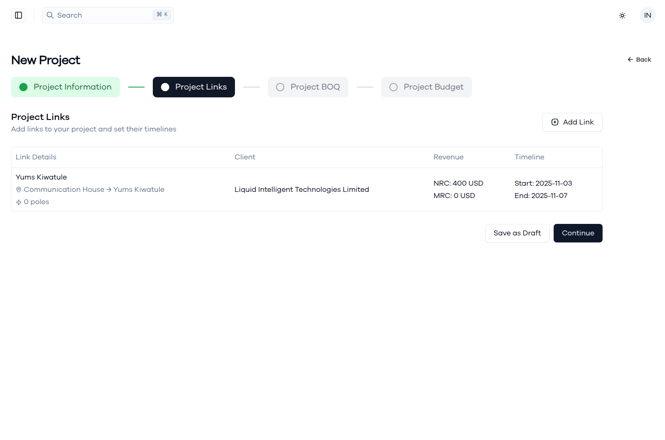Image resolution: width=665 pixels, height=440 pixels.
Task: Click the white dot in Project Links step
Action: click(165, 87)
